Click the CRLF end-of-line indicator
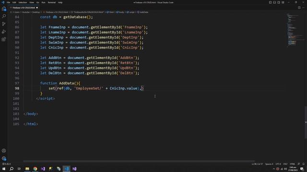Screen dimensions: 307x172 coord(285,164)
